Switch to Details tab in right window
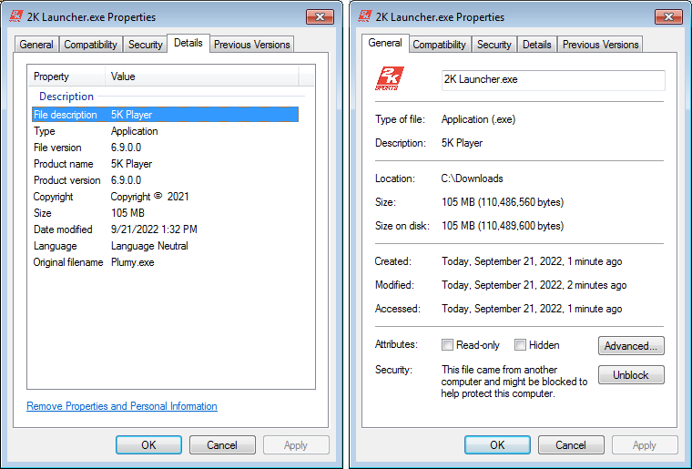Image resolution: width=692 pixels, height=469 pixels. click(536, 45)
